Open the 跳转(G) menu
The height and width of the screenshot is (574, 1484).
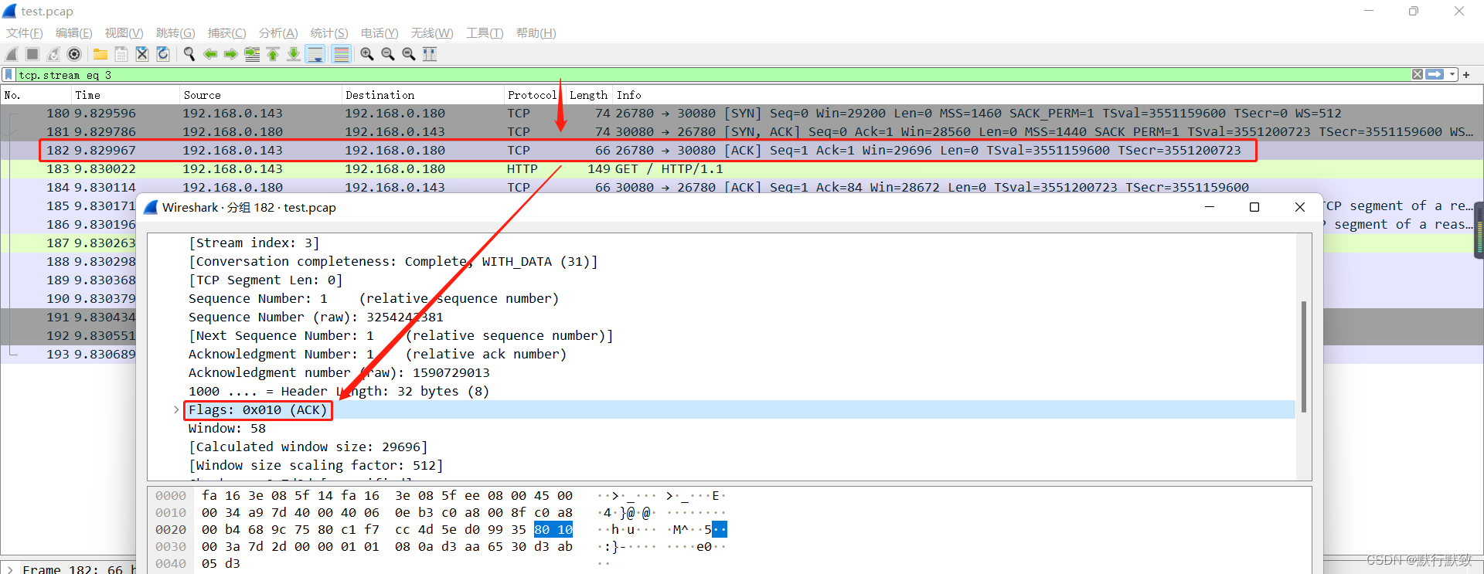[x=175, y=33]
